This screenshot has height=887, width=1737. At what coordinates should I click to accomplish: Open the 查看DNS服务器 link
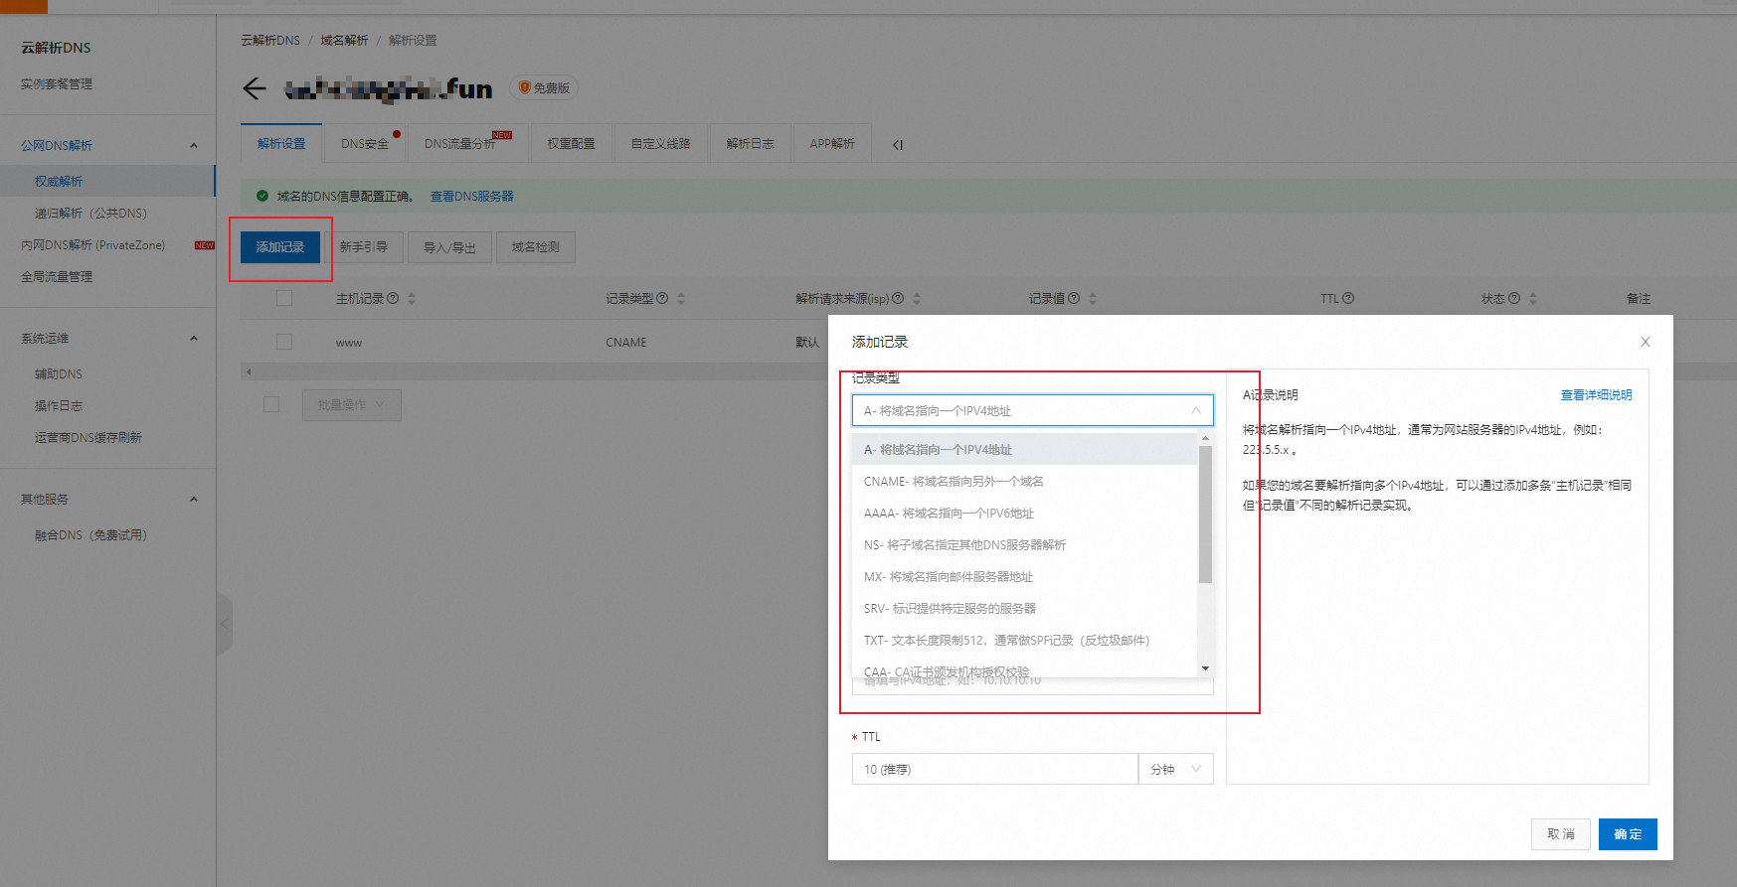[x=472, y=196]
